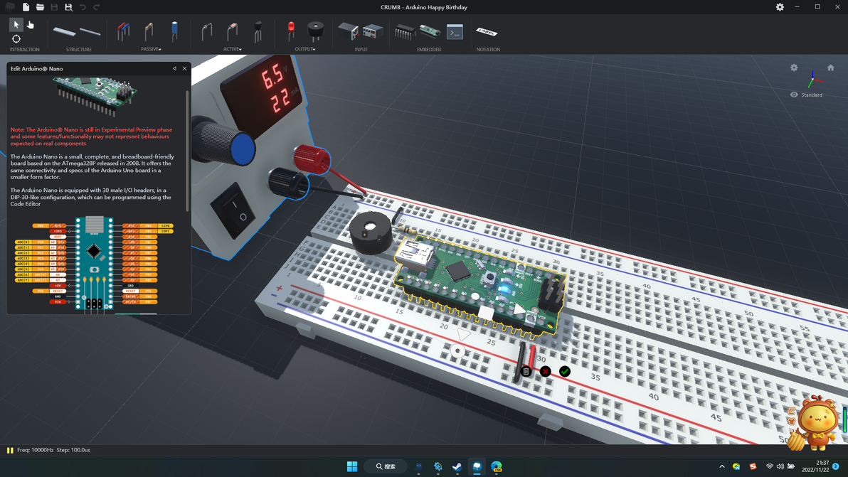
Task: Cancel the edit with the red X
Action: (x=546, y=371)
